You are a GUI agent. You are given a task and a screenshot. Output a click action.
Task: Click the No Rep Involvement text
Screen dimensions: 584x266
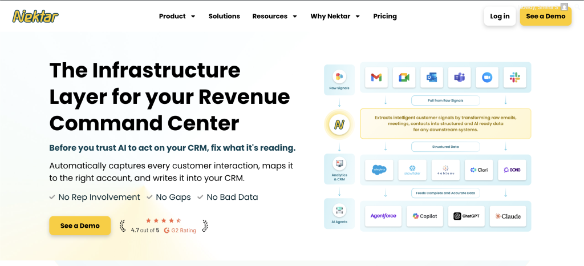pyautogui.click(x=99, y=197)
